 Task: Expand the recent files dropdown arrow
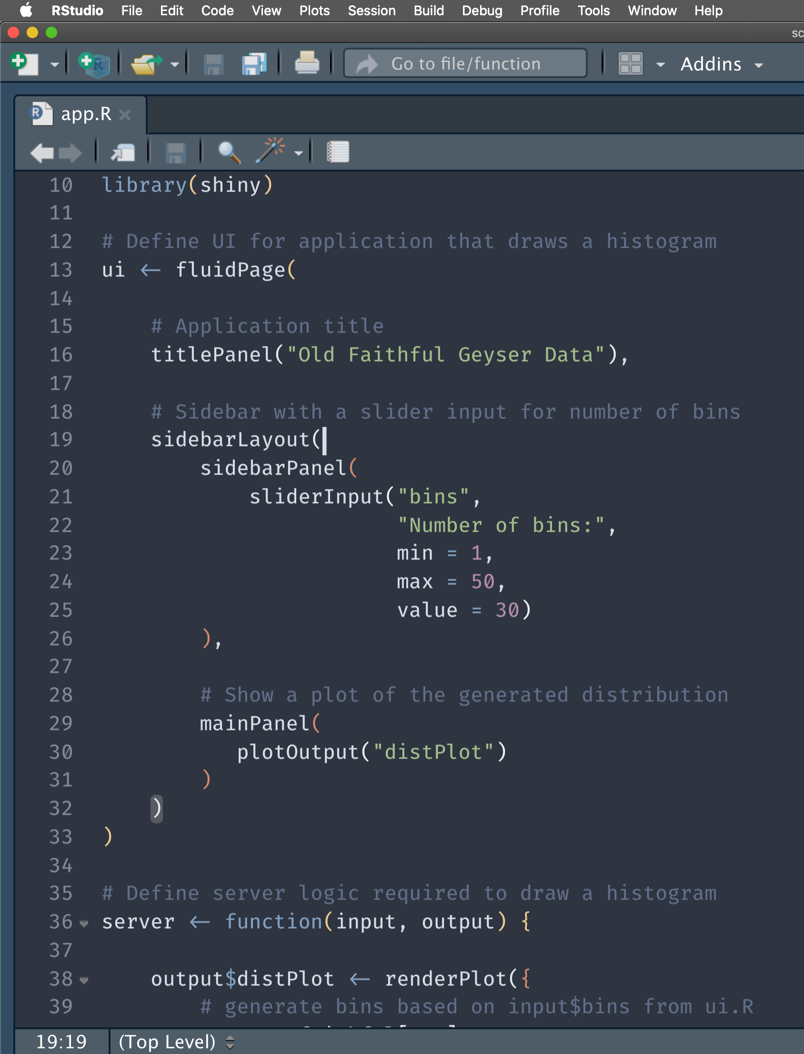175,65
